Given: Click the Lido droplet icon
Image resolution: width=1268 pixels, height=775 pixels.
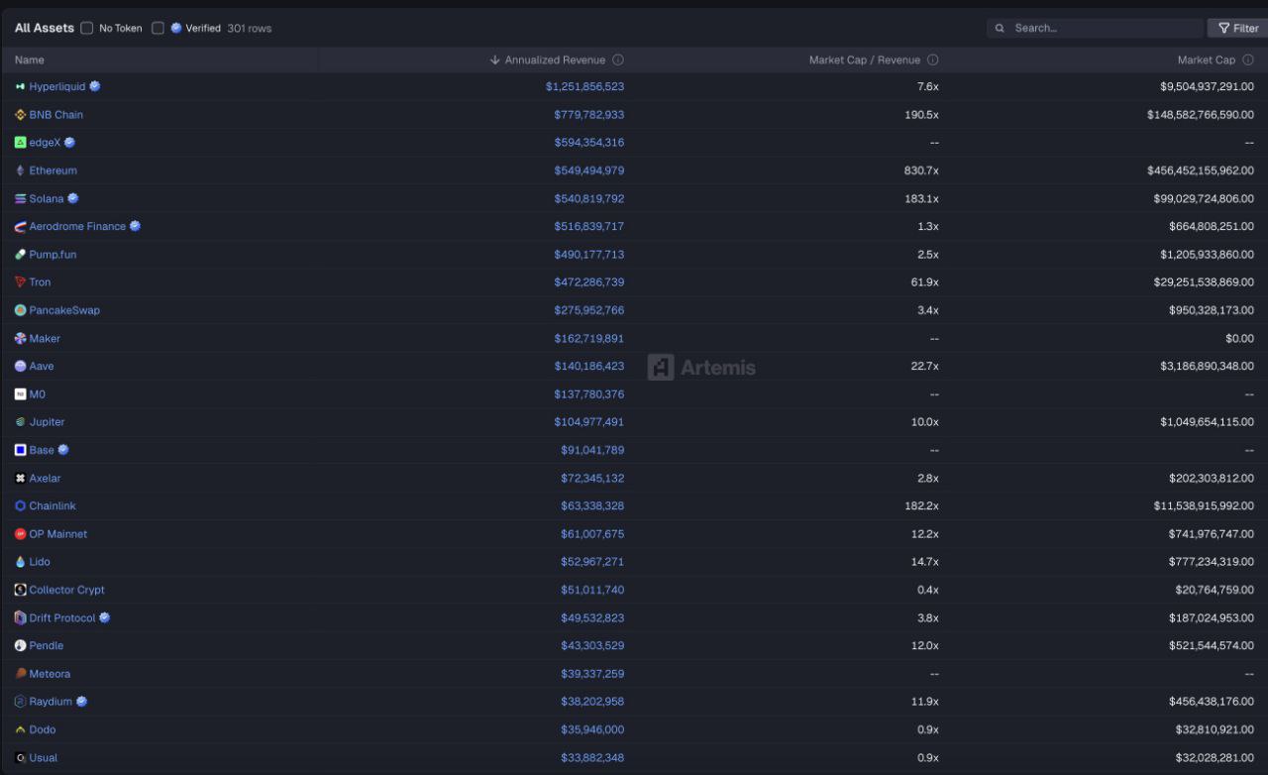Looking at the screenshot, I should pyautogui.click(x=20, y=562).
